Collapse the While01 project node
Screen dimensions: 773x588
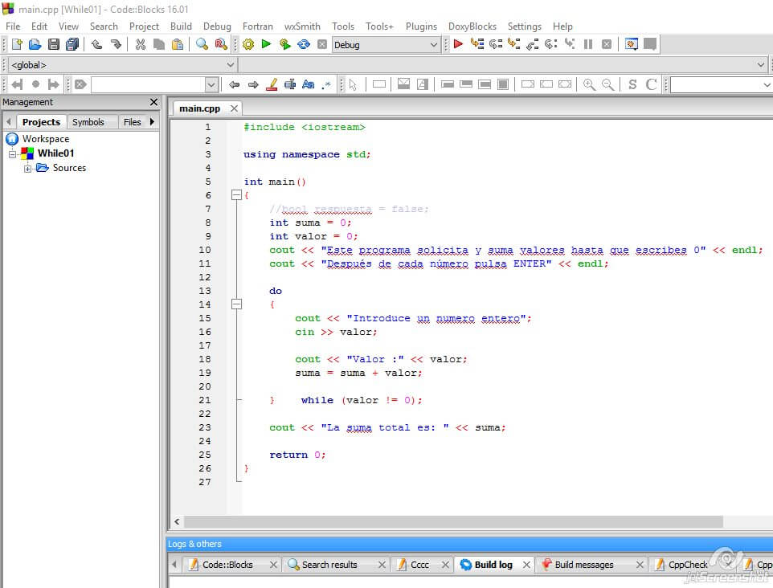pos(12,153)
